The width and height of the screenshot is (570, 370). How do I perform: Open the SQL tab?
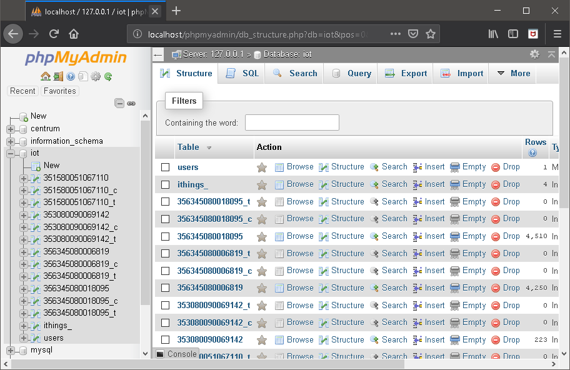tap(242, 73)
